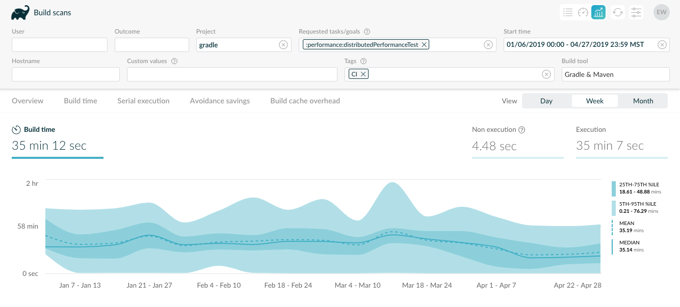Go to the Serial execution tab
680x307 pixels.
pos(143,101)
